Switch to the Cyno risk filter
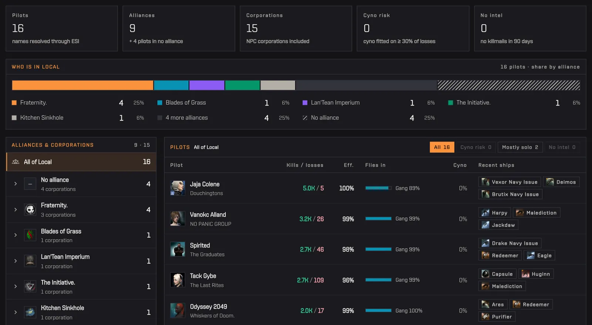Screen dimensions: 592x325 tap(476, 147)
